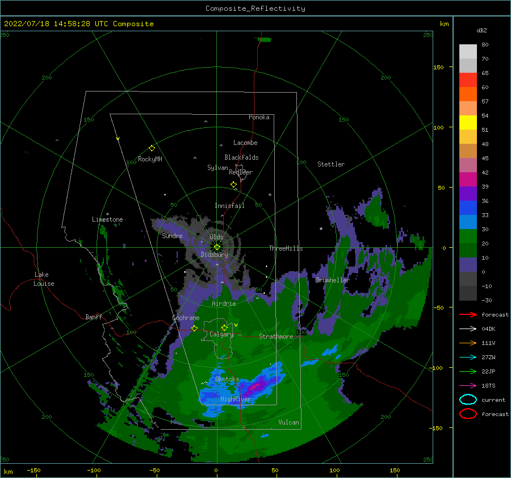511x478 pixels.
Task: Click the Ponoka label
Action: [x=259, y=117]
